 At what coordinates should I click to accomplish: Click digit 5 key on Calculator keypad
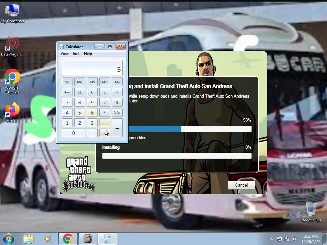click(80, 113)
